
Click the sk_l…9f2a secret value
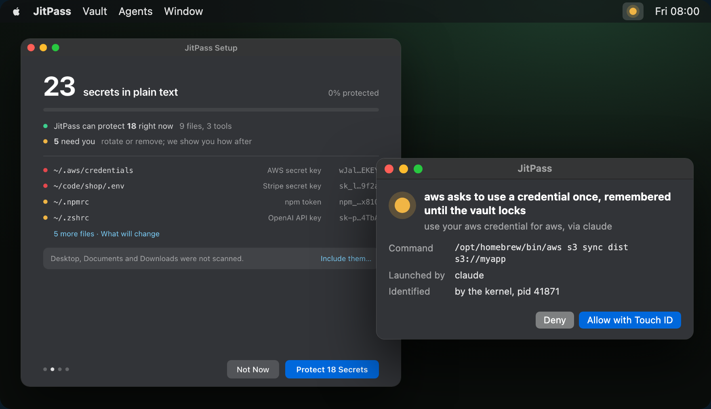coord(358,186)
